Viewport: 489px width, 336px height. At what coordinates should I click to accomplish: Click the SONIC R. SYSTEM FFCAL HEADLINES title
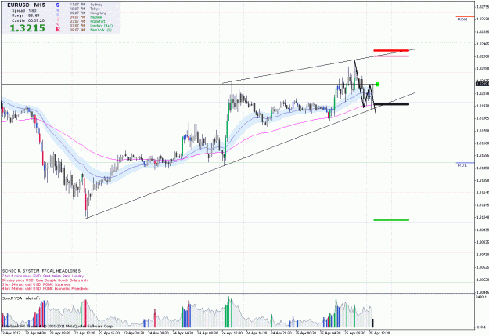coord(41,271)
